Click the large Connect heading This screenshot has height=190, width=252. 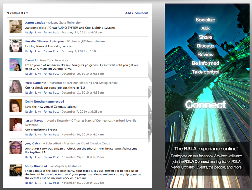tap(205, 105)
